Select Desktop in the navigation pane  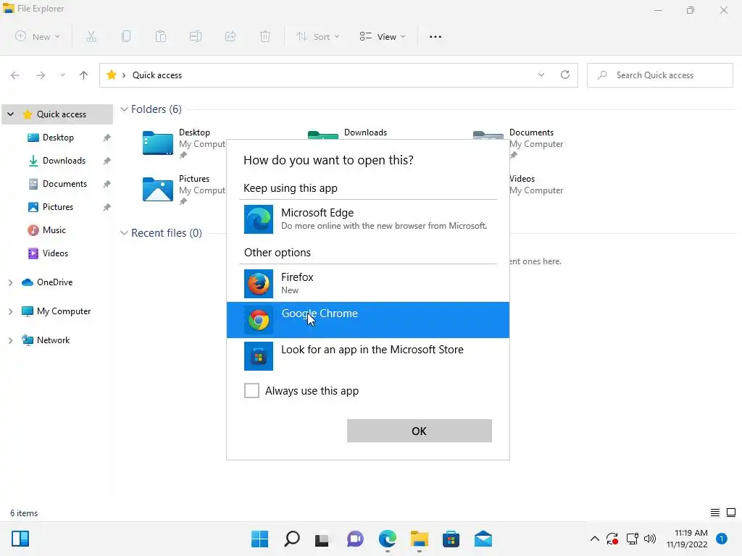(58, 138)
